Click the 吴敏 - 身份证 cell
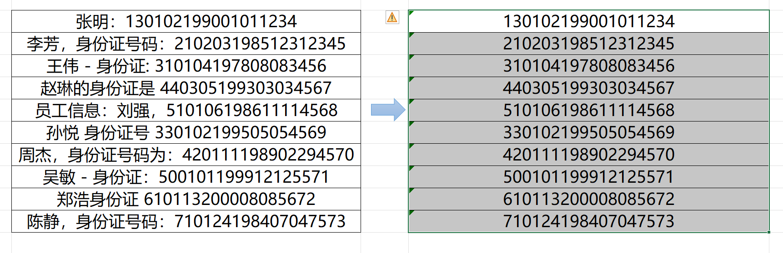Viewport: 783px width, 253px height. point(186,177)
